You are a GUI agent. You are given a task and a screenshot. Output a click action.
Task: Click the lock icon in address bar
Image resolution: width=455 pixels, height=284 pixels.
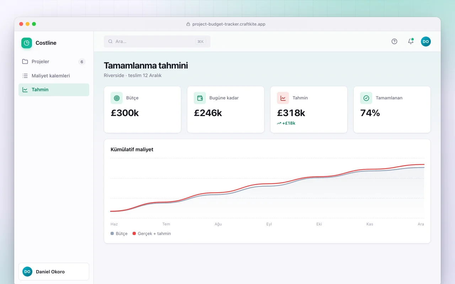pyautogui.click(x=188, y=24)
